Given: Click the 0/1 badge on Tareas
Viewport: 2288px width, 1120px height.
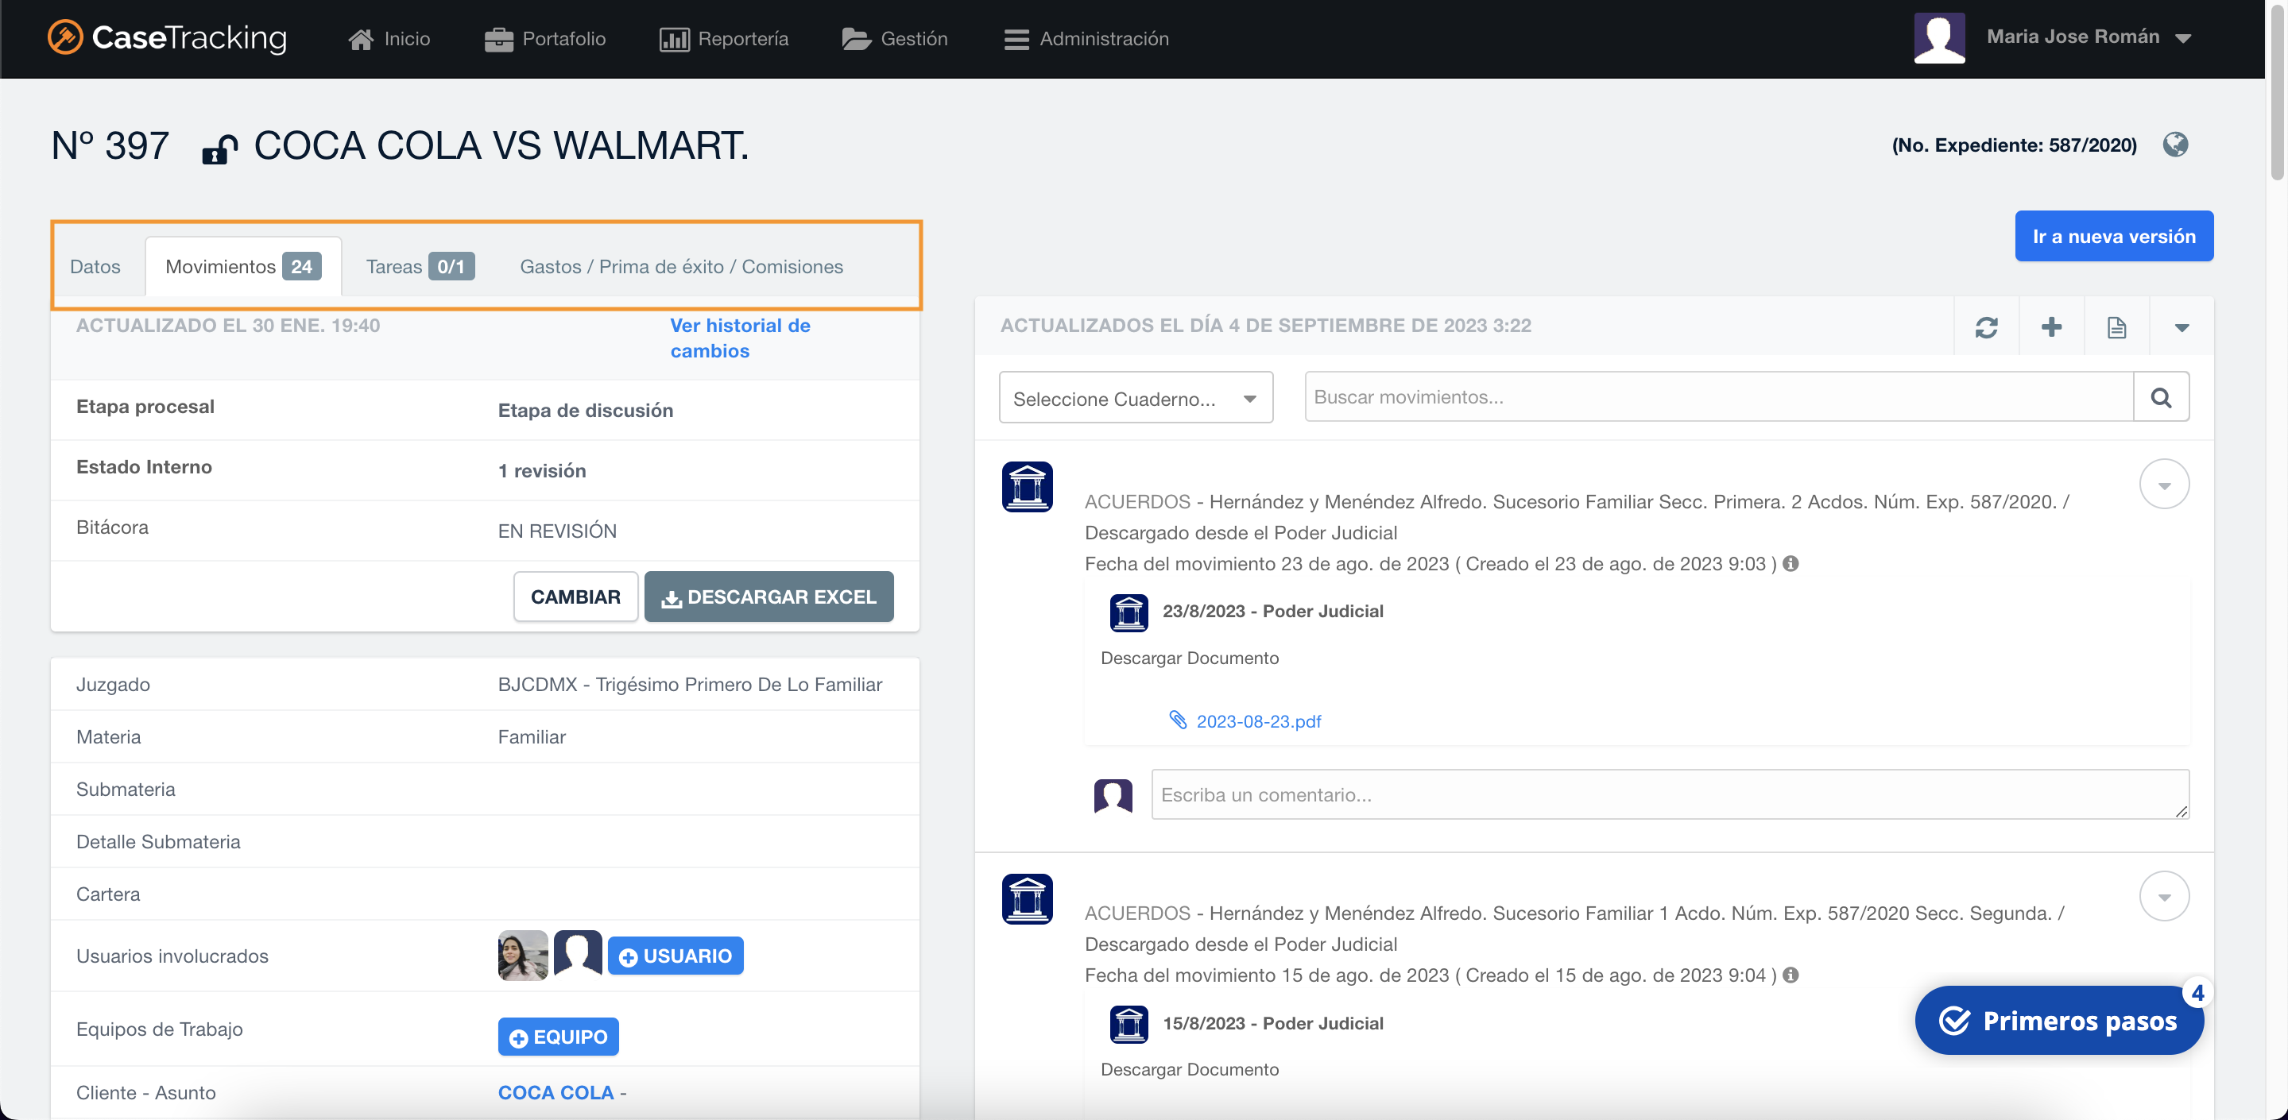Looking at the screenshot, I should [451, 266].
